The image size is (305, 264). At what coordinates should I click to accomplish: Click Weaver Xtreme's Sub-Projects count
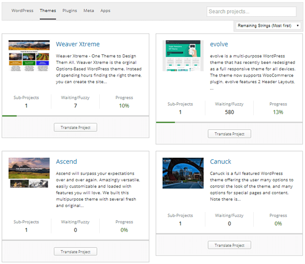[x=26, y=106]
